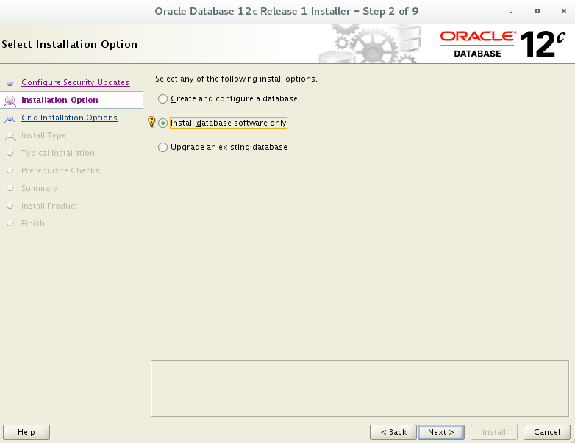Select Upgrade an existing database option
This screenshot has height=443, width=575.
click(223, 147)
